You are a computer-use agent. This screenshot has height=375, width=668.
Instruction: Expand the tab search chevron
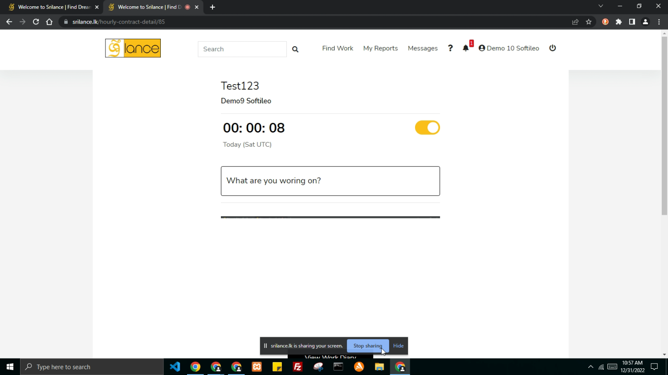coord(601,7)
